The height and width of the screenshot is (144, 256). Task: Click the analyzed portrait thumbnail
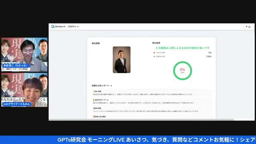coord(122,60)
